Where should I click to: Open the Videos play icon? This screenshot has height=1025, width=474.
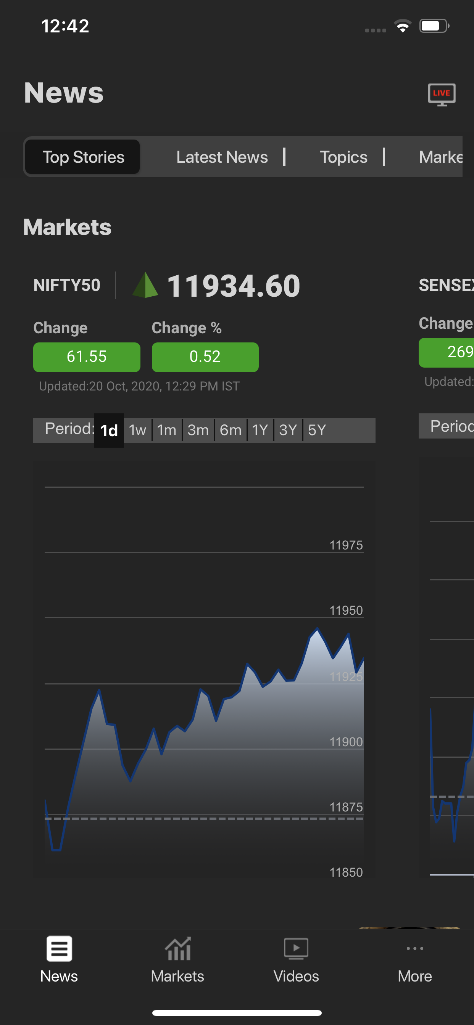[296, 949]
